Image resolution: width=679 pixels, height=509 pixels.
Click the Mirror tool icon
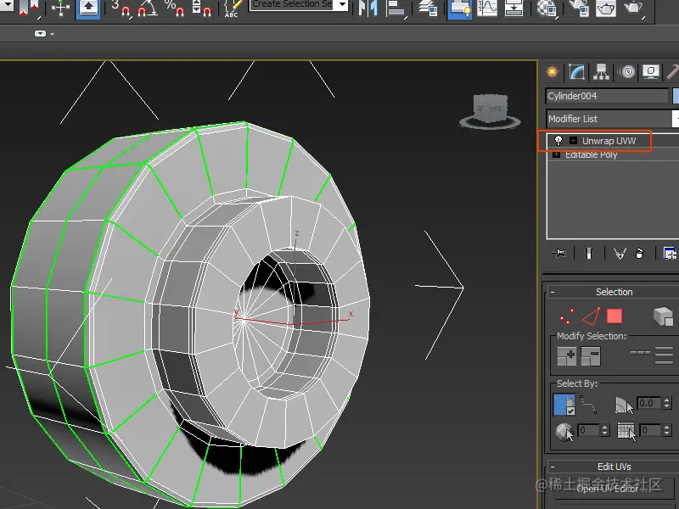[368, 8]
